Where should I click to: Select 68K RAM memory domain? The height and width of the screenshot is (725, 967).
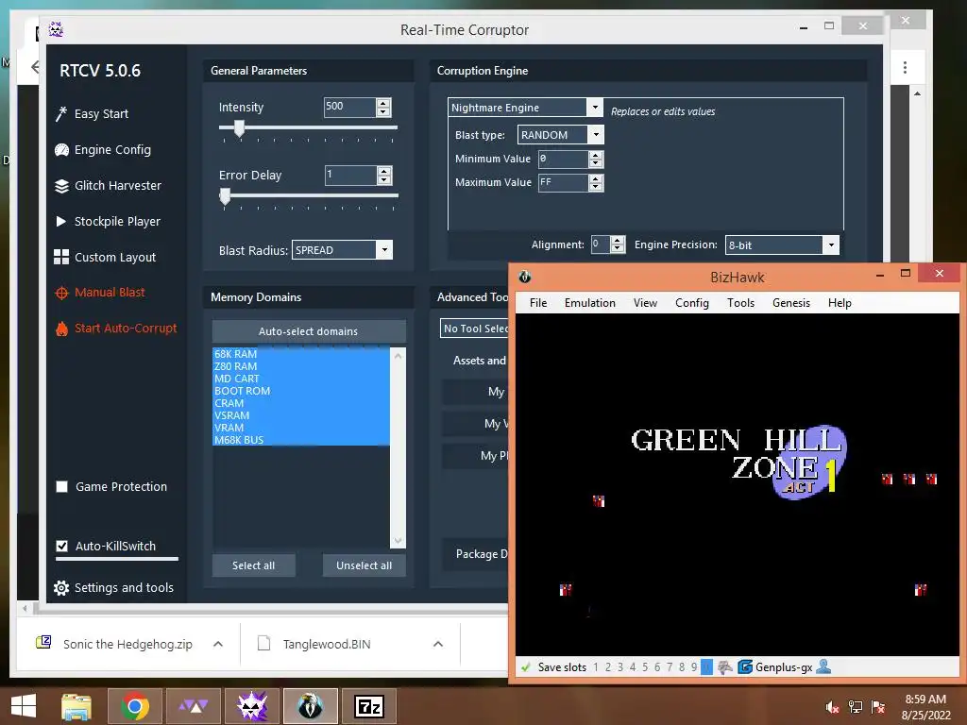(301, 354)
